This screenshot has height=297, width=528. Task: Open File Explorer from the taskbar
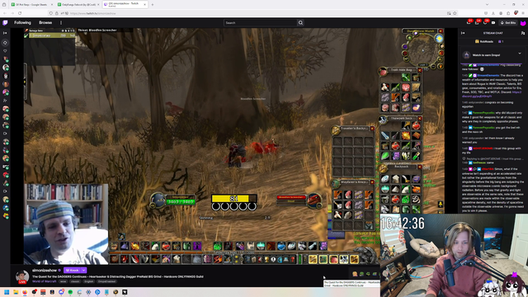click(16, 292)
